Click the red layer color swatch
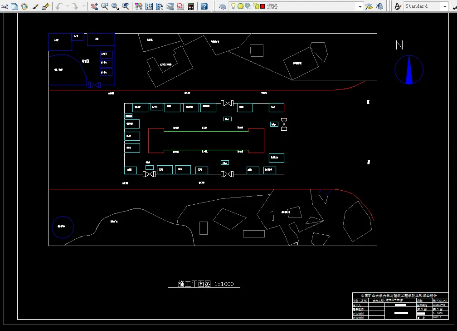Screen dimensions: 457x331 (x=263, y=6)
